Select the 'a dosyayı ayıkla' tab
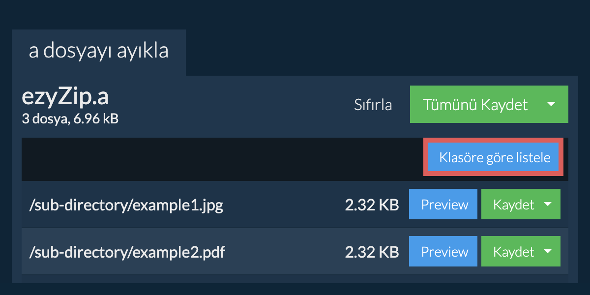This screenshot has width=590, height=295. click(99, 52)
